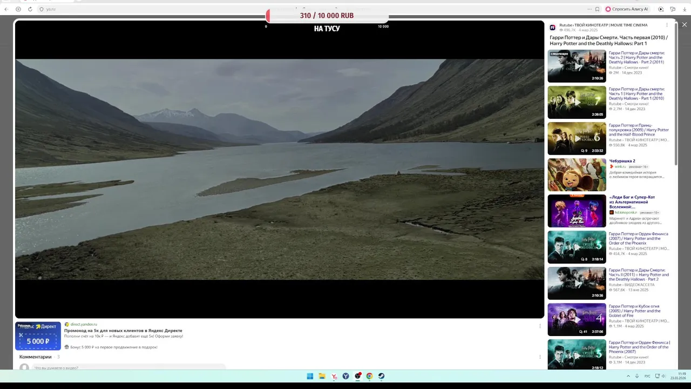Image resolution: width=691 pixels, height=389 pixels.
Task: Open 'Спросить Алису AI' assistant button
Action: 627,9
